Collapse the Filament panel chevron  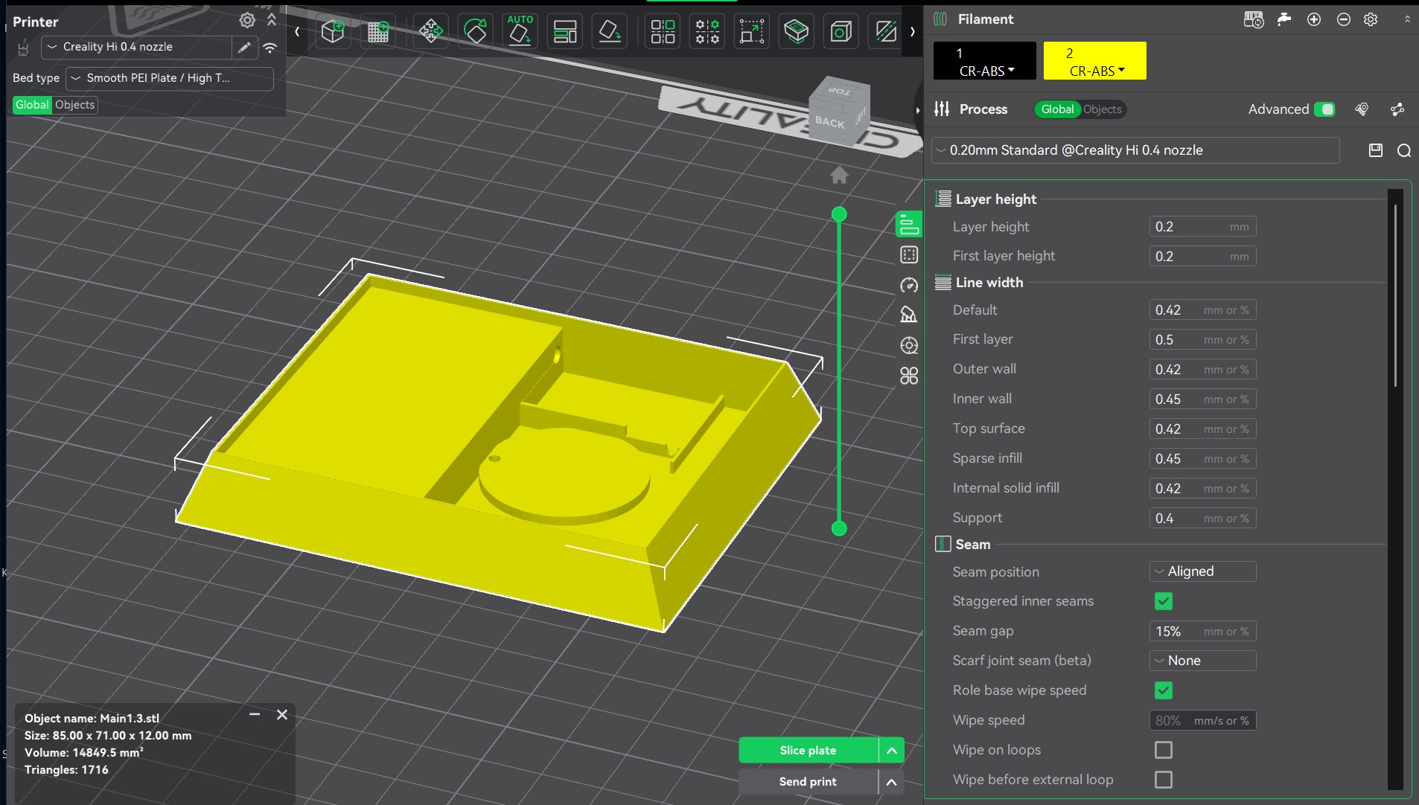click(x=1407, y=19)
